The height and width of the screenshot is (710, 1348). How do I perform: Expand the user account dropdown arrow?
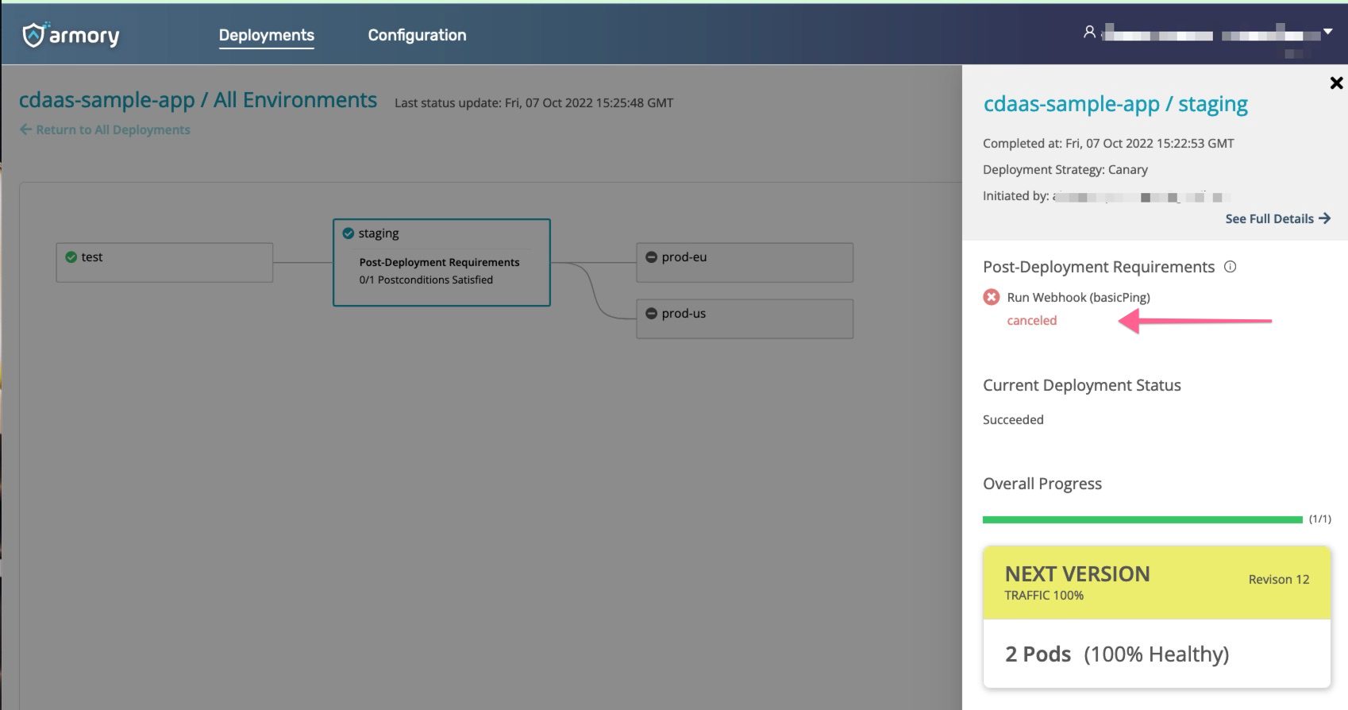pyautogui.click(x=1327, y=32)
